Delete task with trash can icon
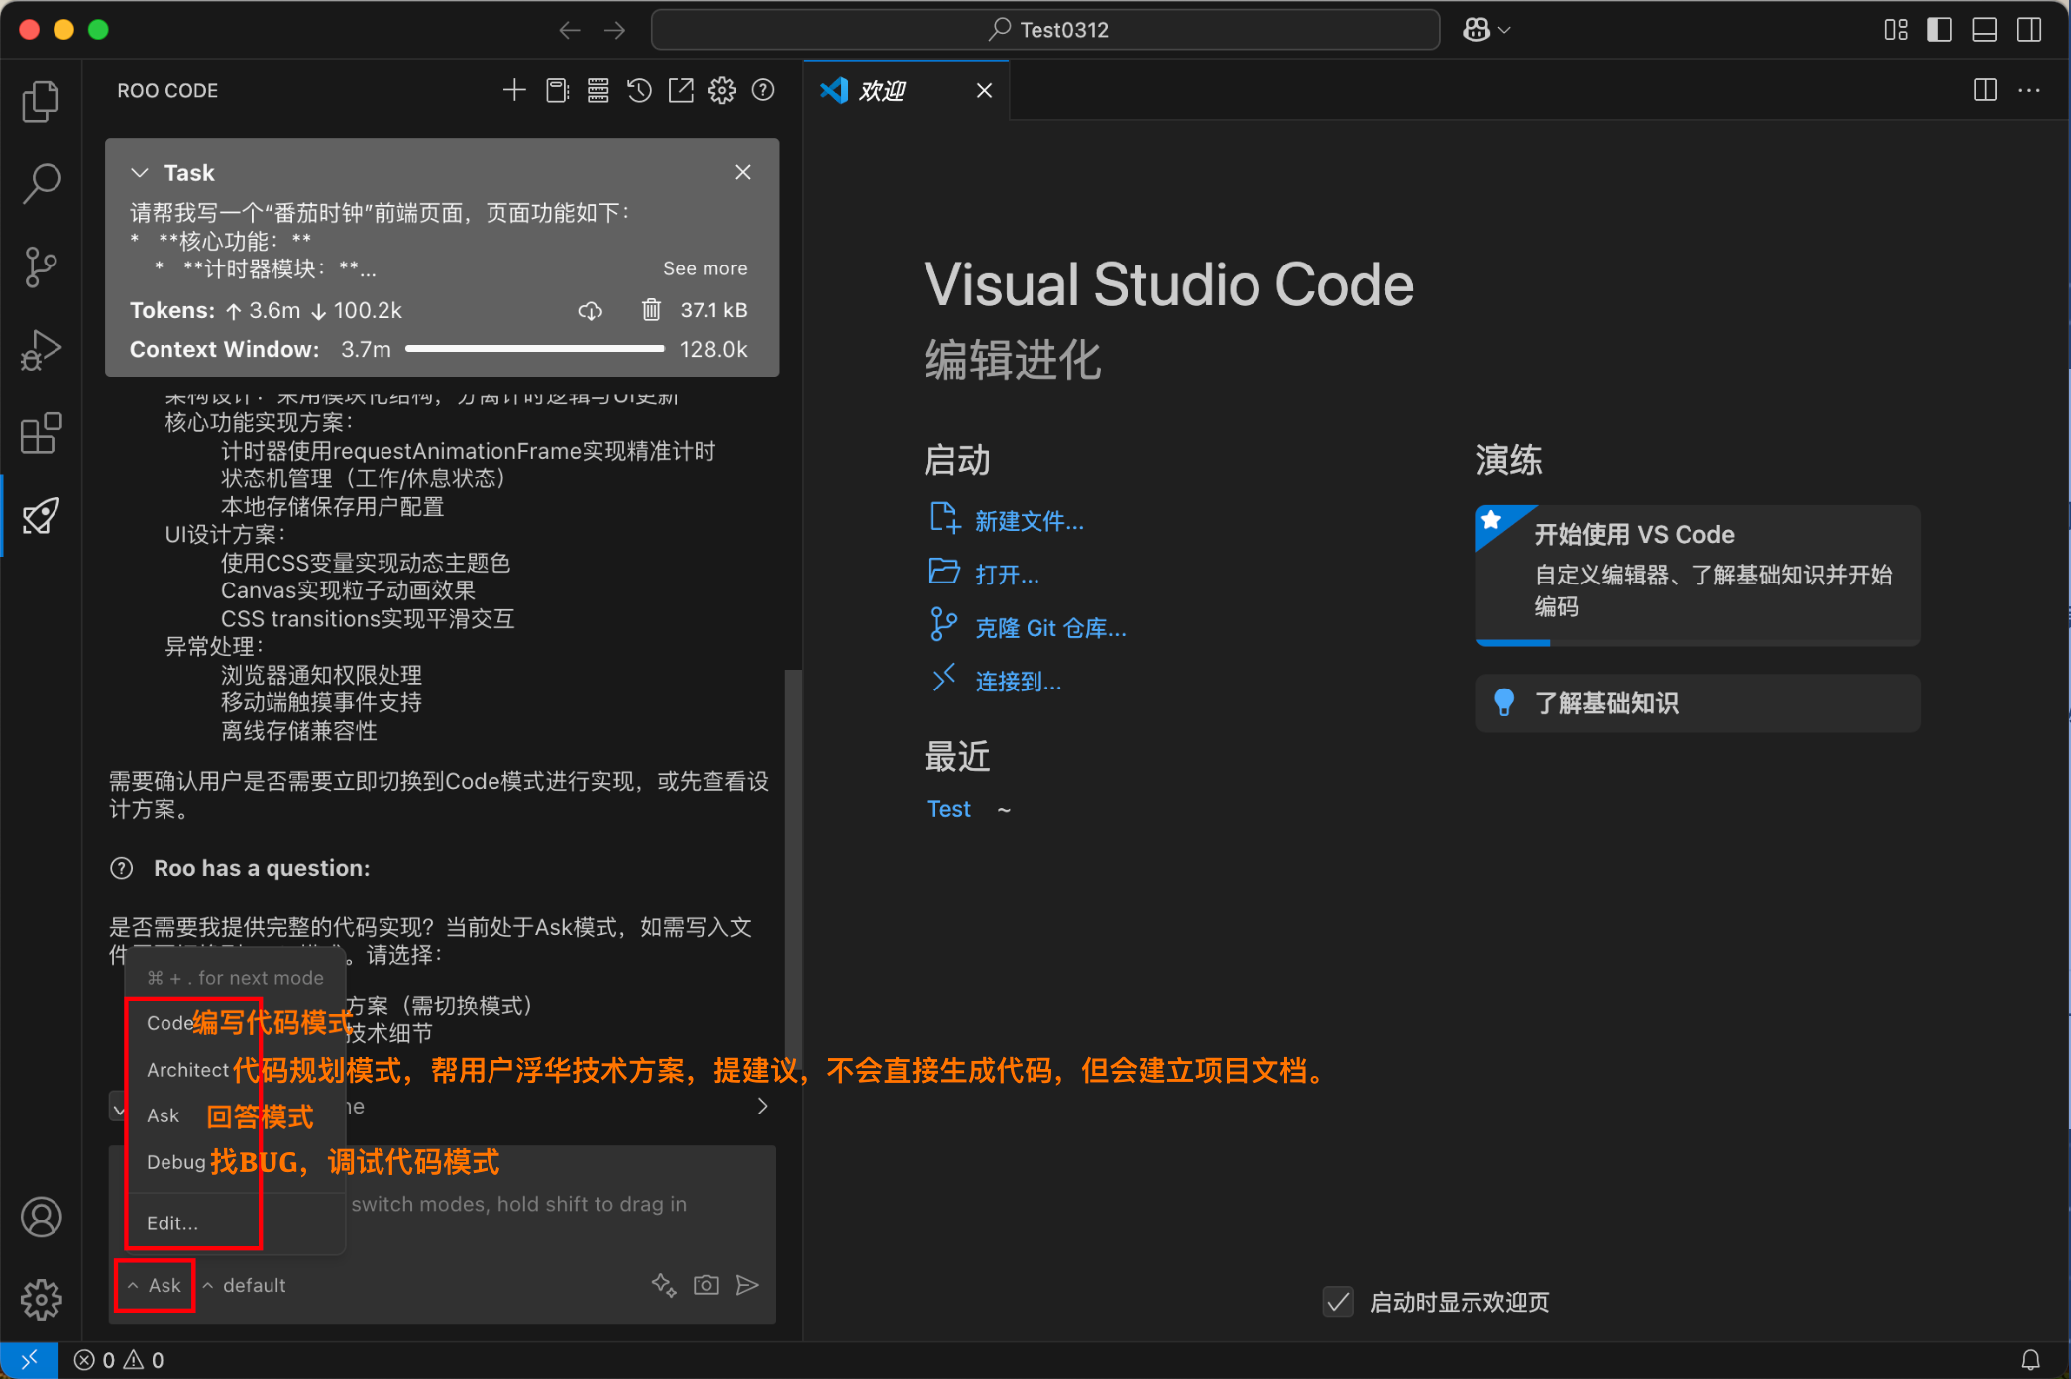Viewport: 2071px width, 1379px height. 651,310
